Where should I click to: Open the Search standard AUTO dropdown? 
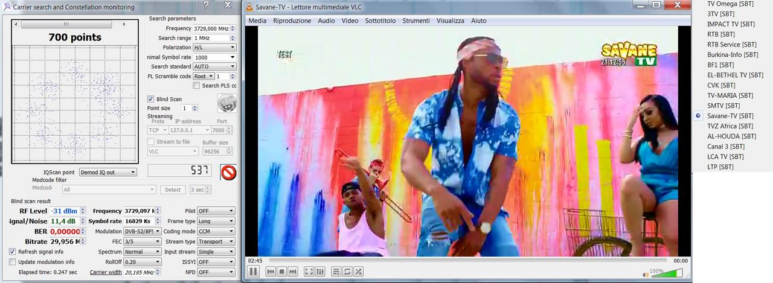point(214,66)
